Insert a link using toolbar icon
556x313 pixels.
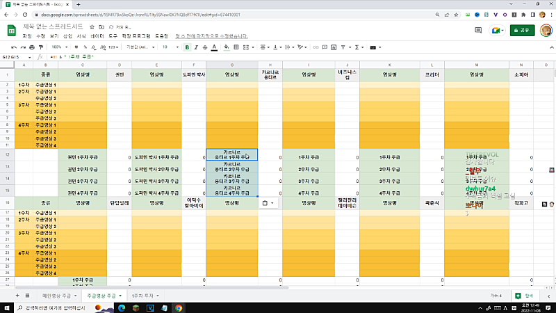point(315,47)
